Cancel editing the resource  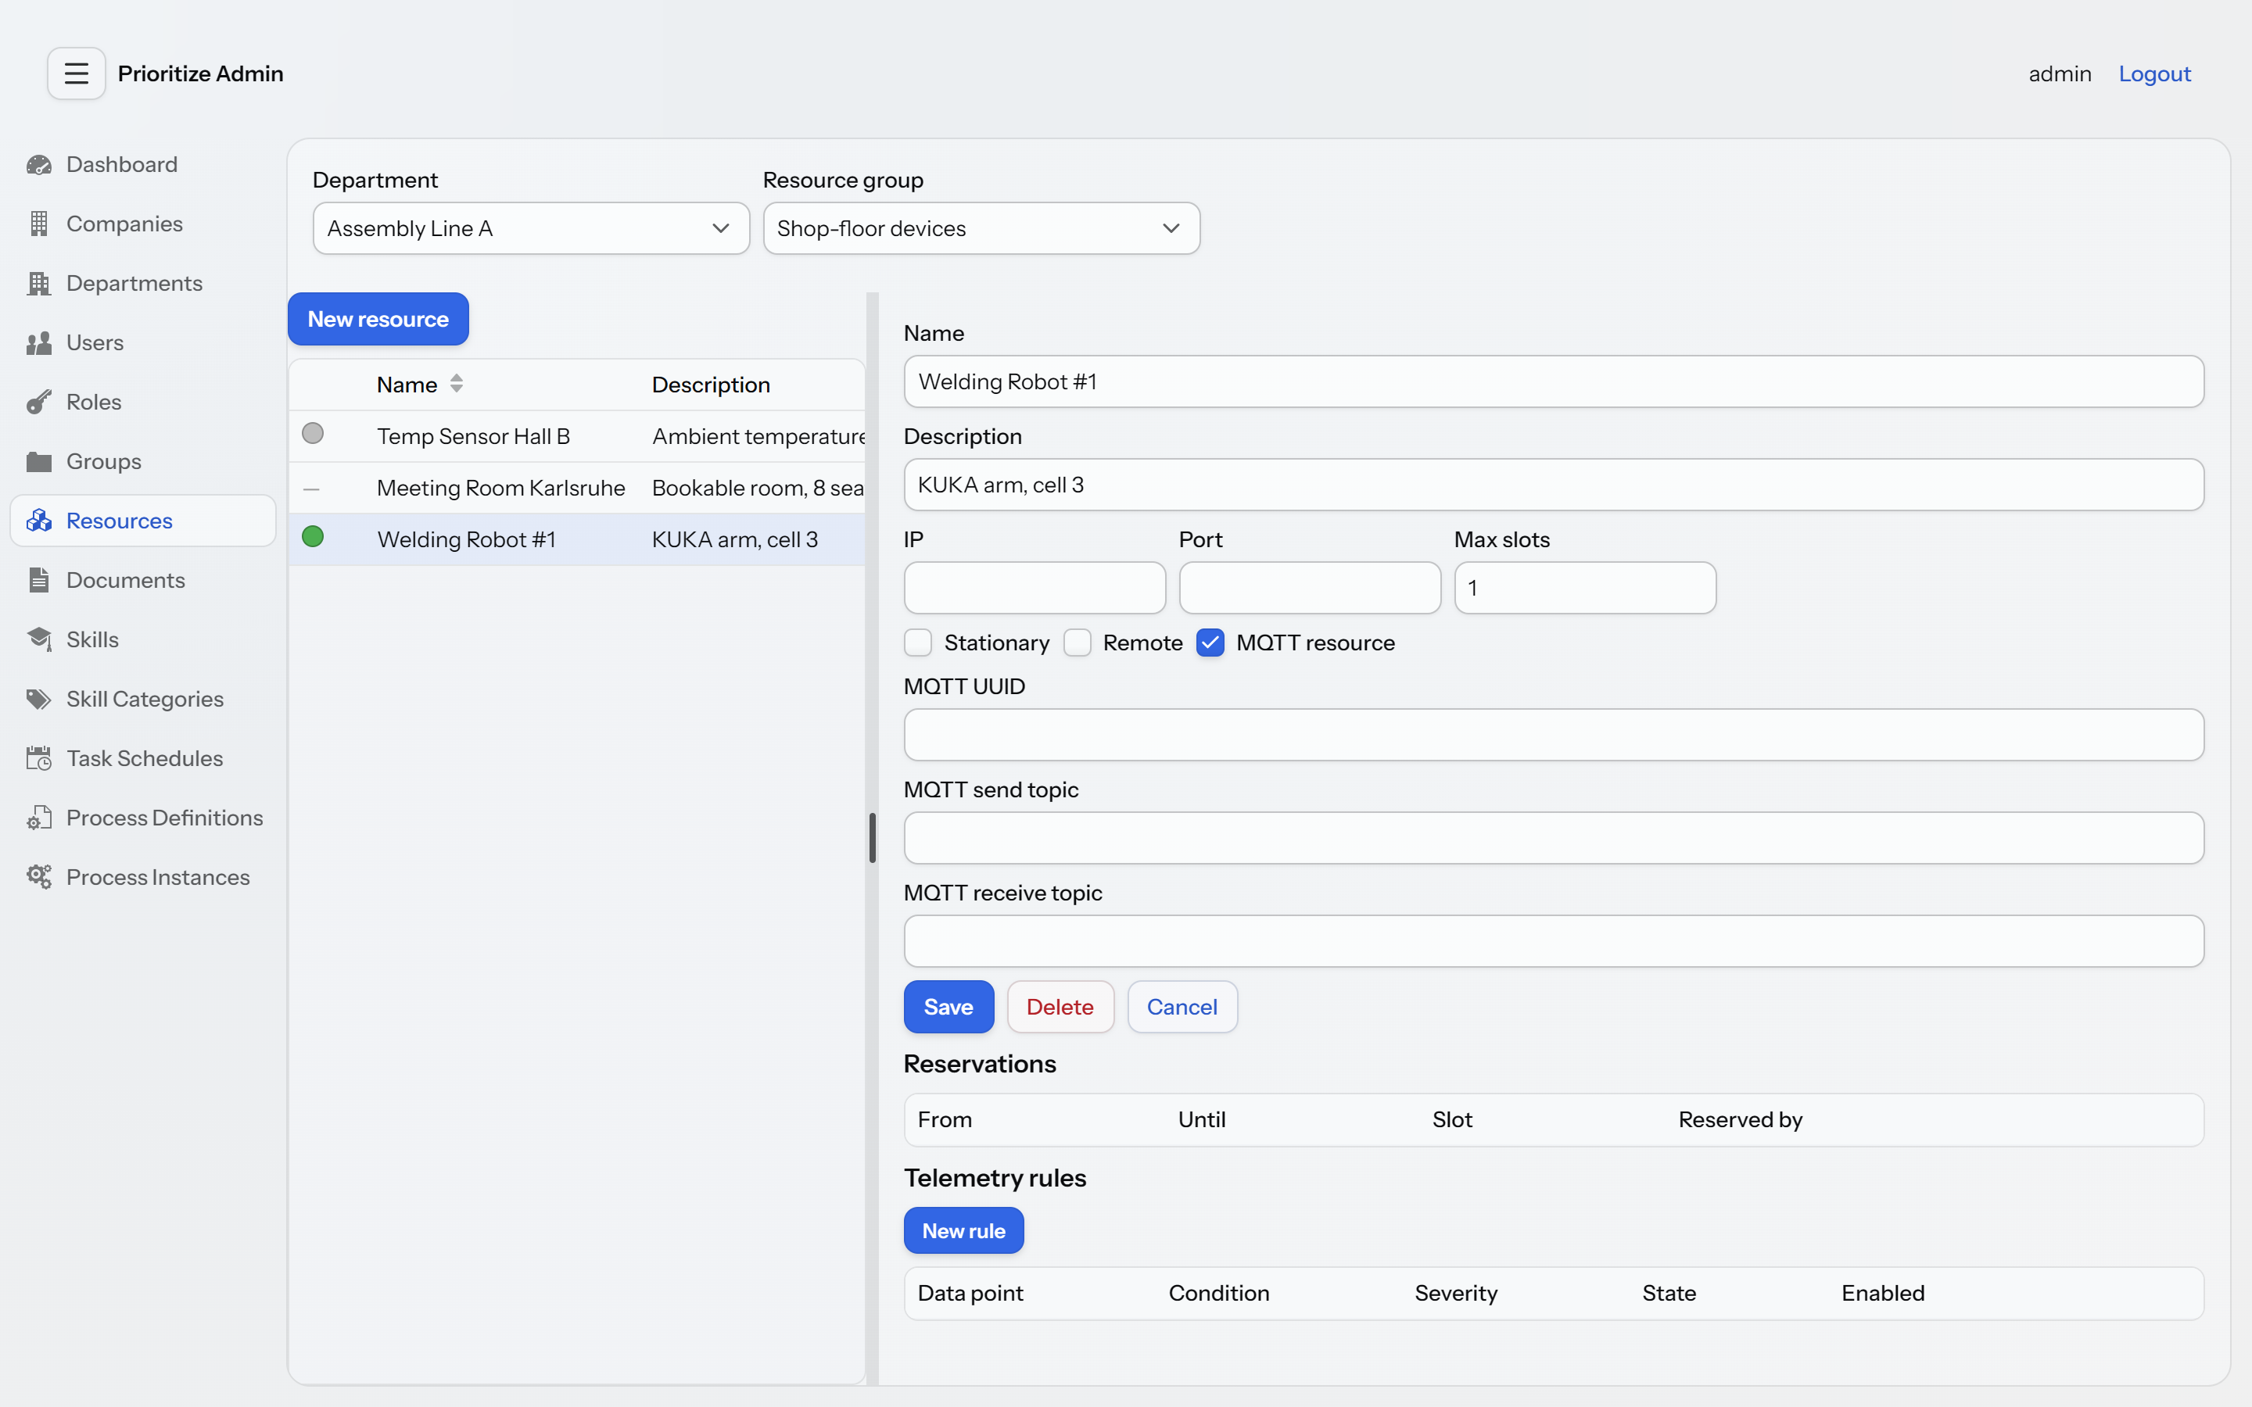pos(1182,1007)
